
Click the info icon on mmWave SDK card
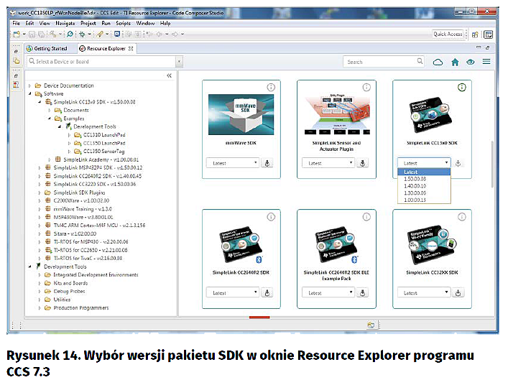[271, 87]
